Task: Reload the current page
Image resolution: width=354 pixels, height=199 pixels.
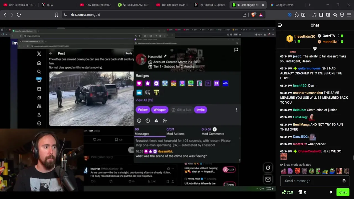Action: pos(19,15)
